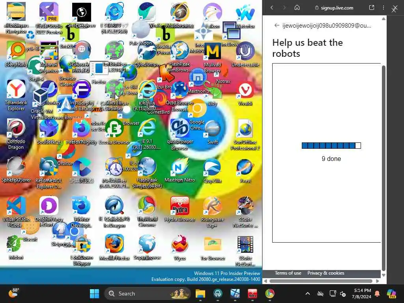Viewport: 404px width, 303px height.
Task: Open the Everything search desktop icon
Action: 16,51
